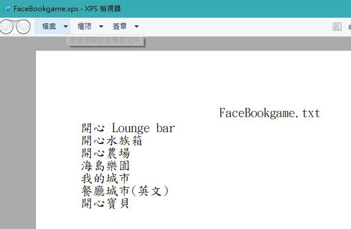Click the 按這裡開啟或儲存文件 tooltip
Screen dimensions: 351x229
tap(105, 40)
